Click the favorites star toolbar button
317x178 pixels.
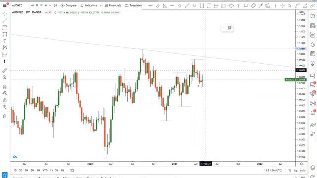click(5, 175)
